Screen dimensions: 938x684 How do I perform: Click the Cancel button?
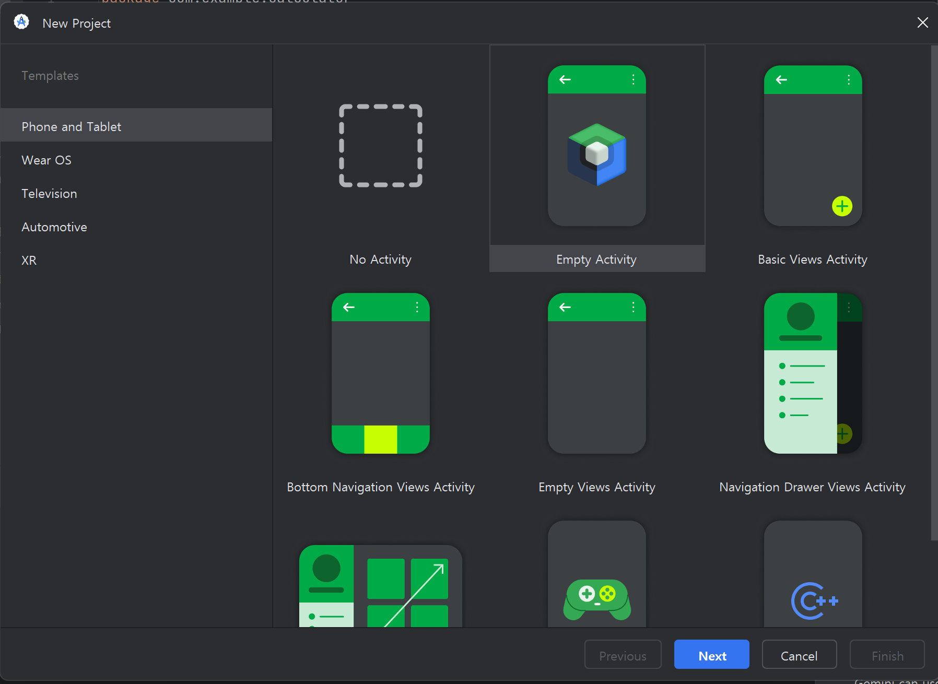click(800, 655)
